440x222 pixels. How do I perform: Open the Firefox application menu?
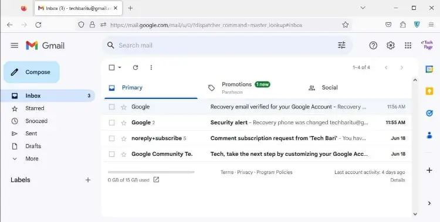click(x=431, y=25)
